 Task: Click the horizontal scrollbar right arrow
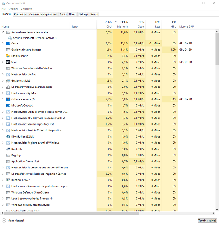214,213
